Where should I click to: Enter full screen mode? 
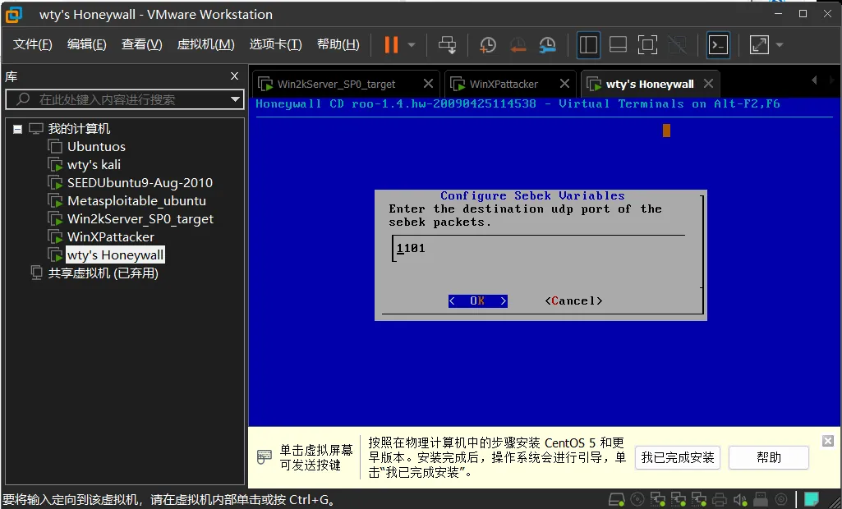pyautogui.click(x=647, y=44)
